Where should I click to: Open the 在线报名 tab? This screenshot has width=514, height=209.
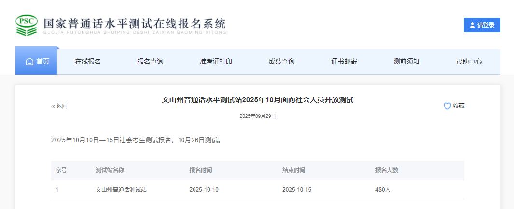(x=88, y=62)
